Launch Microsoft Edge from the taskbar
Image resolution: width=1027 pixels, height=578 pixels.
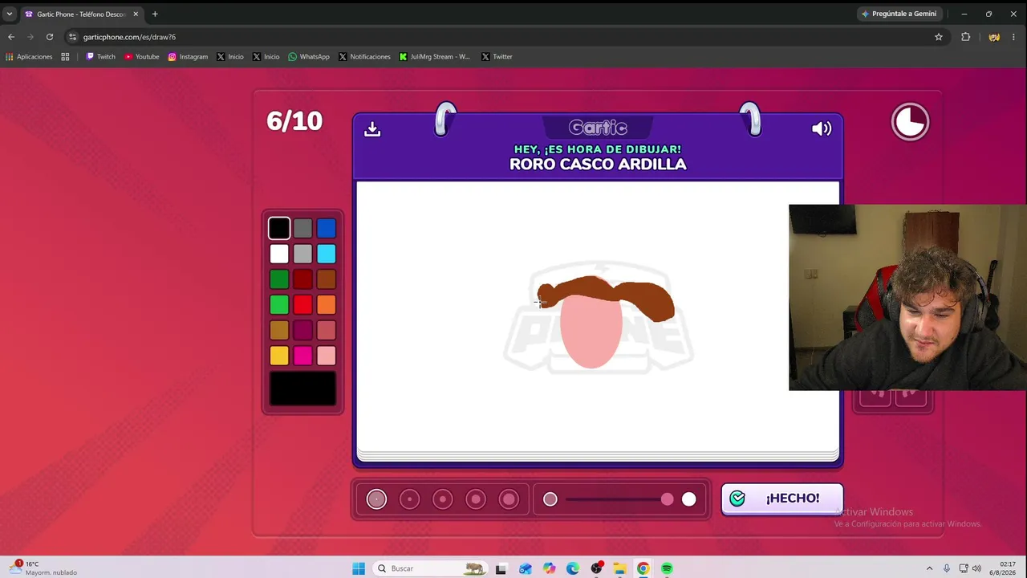tap(572, 568)
